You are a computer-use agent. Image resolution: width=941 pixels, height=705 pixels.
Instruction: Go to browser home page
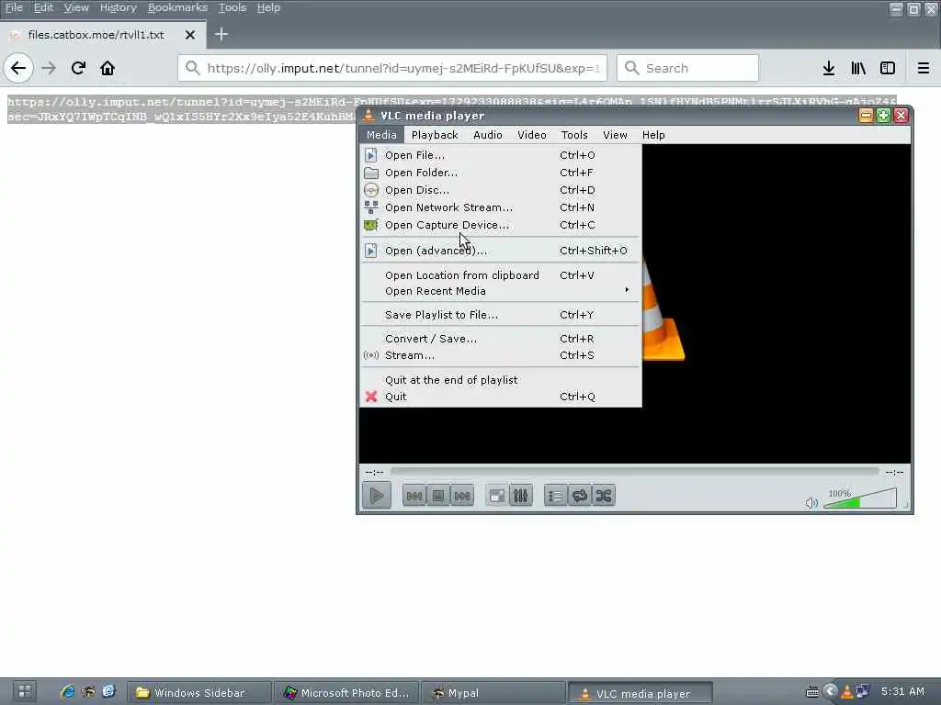108,68
